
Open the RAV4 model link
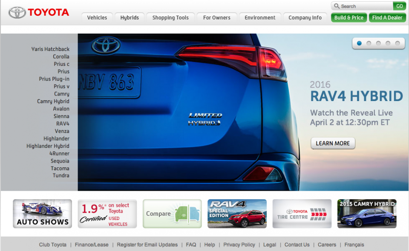(x=63, y=124)
